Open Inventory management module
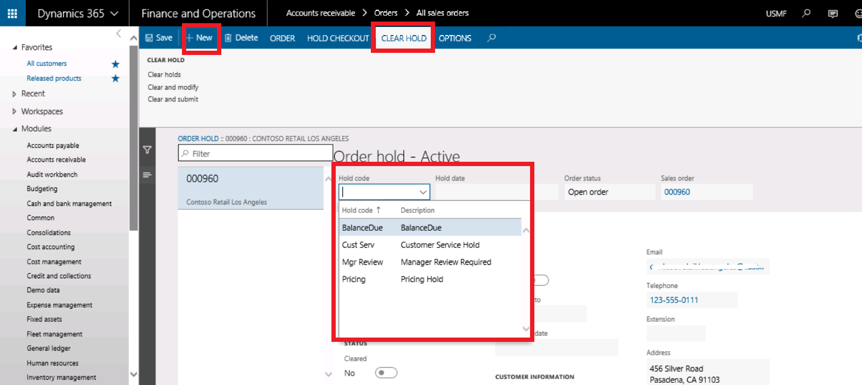Viewport: 862px width, 385px height. 62,377
